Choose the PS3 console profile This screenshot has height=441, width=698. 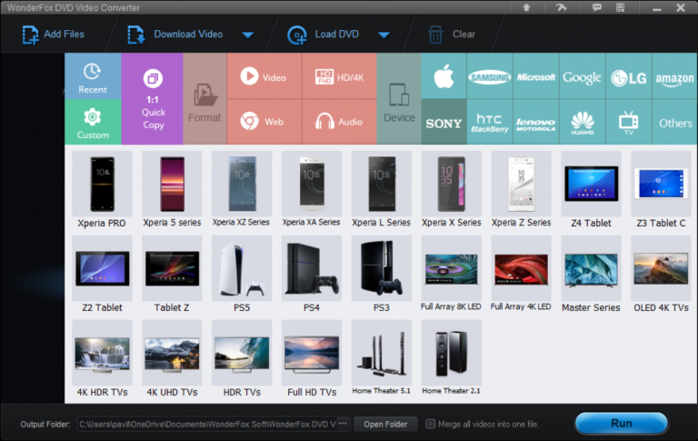point(382,275)
